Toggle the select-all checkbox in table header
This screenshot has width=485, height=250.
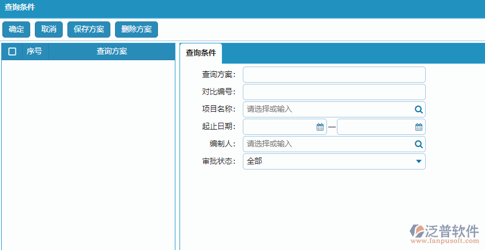point(12,52)
